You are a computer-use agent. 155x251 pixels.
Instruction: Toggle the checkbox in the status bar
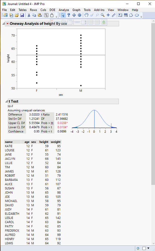pyautogui.click(x=144, y=248)
